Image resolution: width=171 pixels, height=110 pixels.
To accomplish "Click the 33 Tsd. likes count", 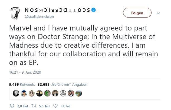I will pos(66,106).
